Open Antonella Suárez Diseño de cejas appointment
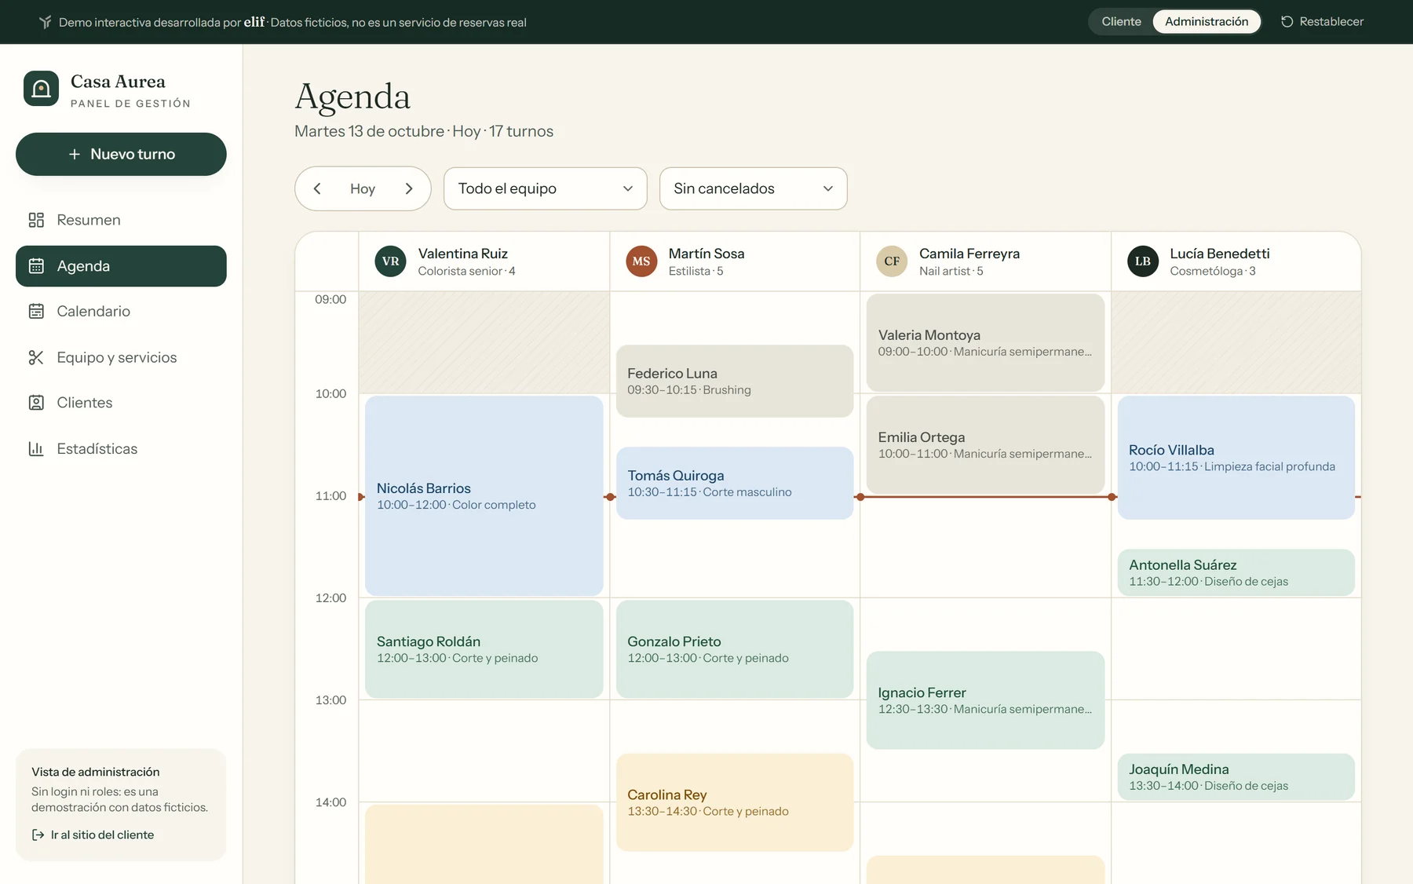The height and width of the screenshot is (884, 1413). pos(1236,572)
